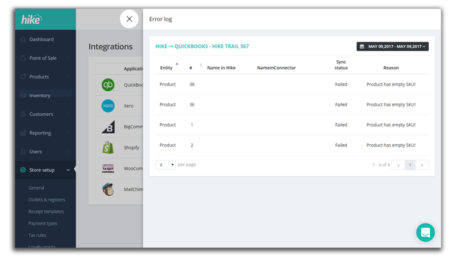Select the WooCommerce logo icon

pyautogui.click(x=108, y=168)
